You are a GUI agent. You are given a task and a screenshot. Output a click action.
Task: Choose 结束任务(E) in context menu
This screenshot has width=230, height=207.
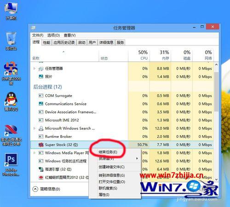(108, 152)
